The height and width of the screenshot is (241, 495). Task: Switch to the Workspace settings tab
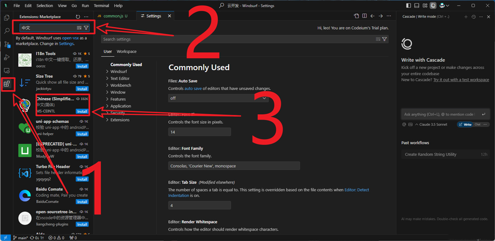[x=126, y=51]
